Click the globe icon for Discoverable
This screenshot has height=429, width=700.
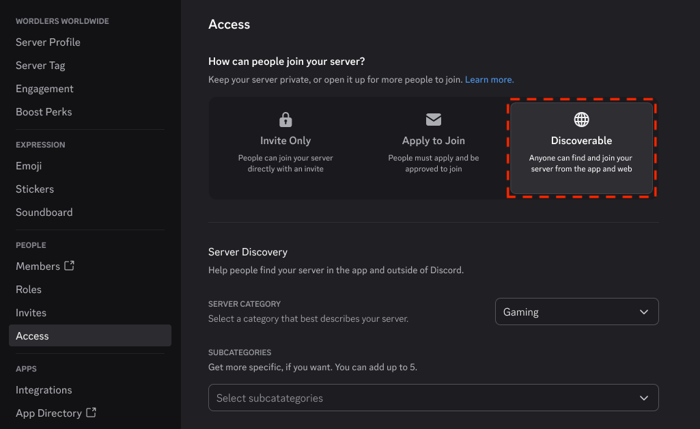click(581, 119)
